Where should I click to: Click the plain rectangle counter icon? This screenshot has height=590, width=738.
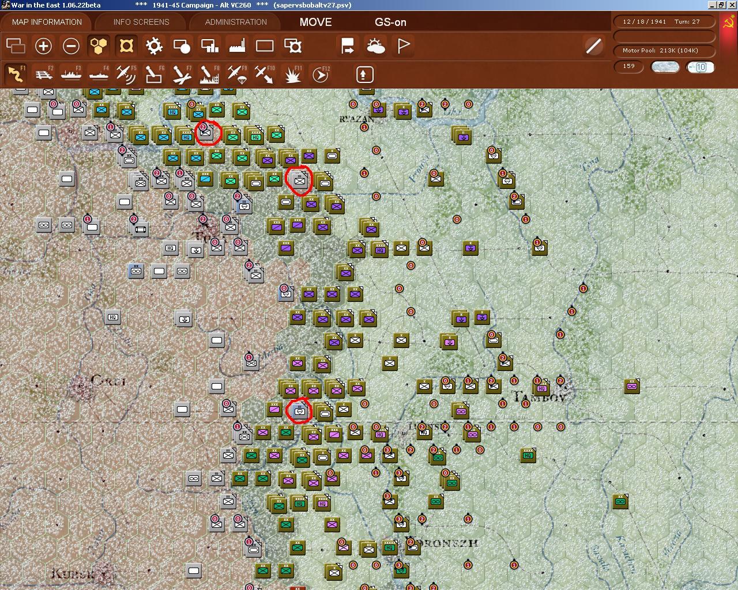pyautogui.click(x=265, y=46)
